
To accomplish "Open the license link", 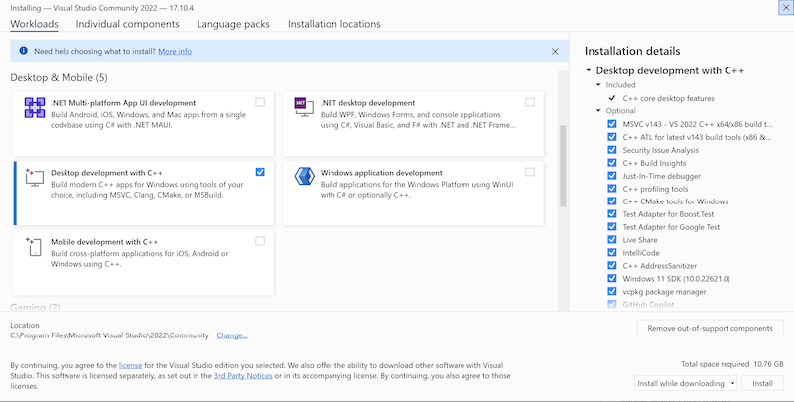I will point(130,365).
